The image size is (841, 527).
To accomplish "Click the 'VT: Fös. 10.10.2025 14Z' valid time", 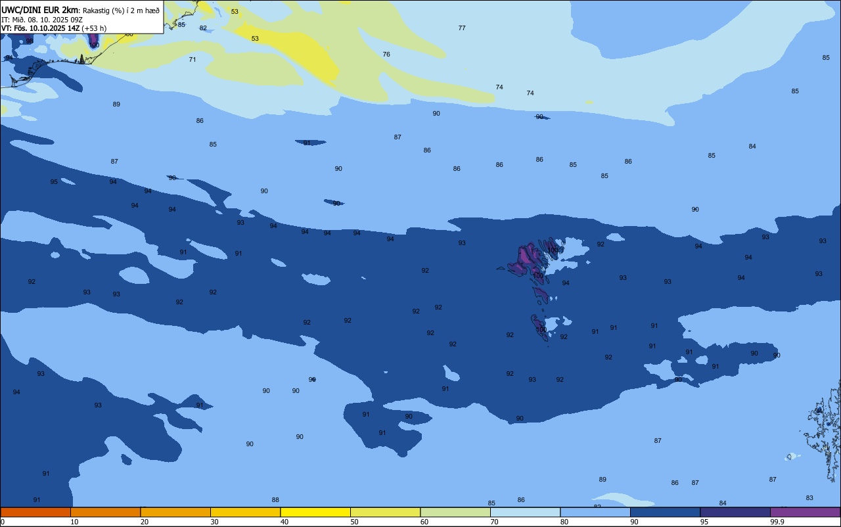I will [40, 28].
